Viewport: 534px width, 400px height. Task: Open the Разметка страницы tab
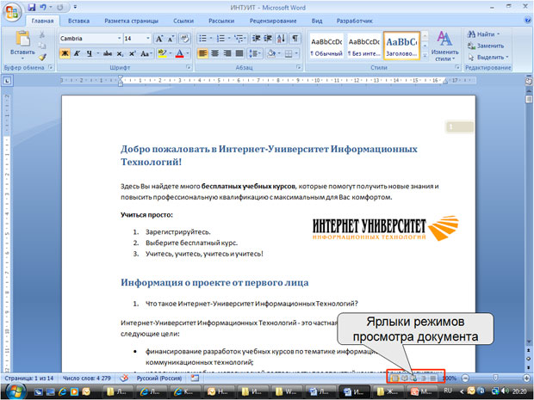point(132,21)
